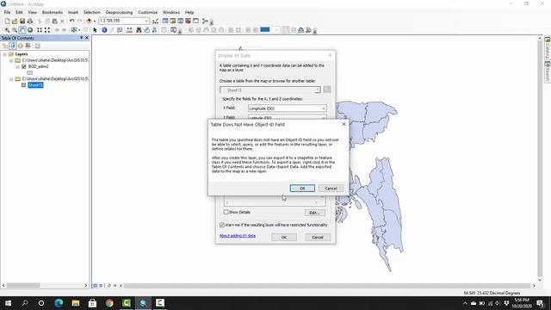Open the Table of Contents Options icon
551x310 pixels.
(x=37, y=46)
